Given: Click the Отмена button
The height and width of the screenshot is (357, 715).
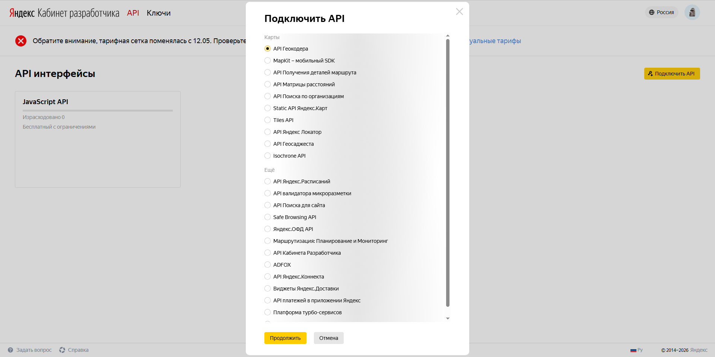Looking at the screenshot, I should 328,338.
